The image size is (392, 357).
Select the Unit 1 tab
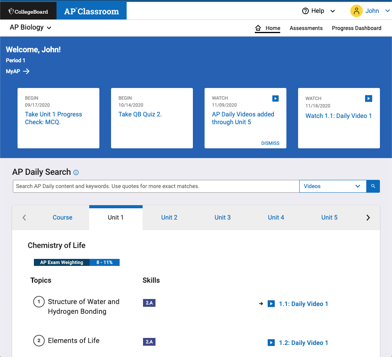(116, 217)
